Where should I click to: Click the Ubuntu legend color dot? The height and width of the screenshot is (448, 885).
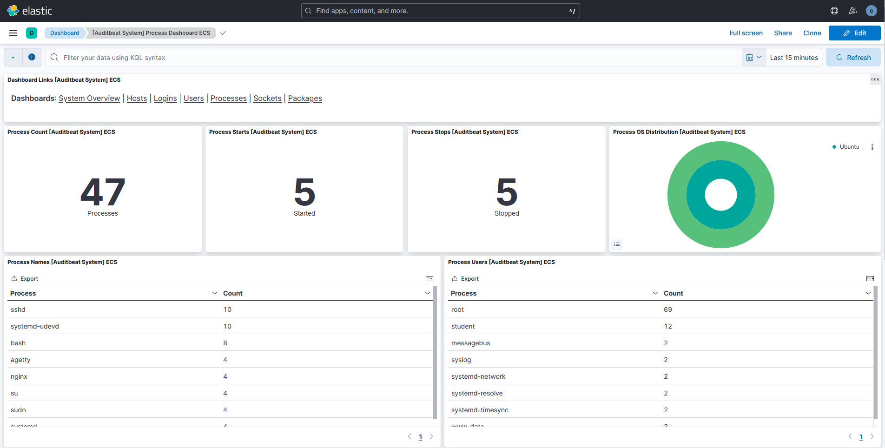(x=834, y=146)
